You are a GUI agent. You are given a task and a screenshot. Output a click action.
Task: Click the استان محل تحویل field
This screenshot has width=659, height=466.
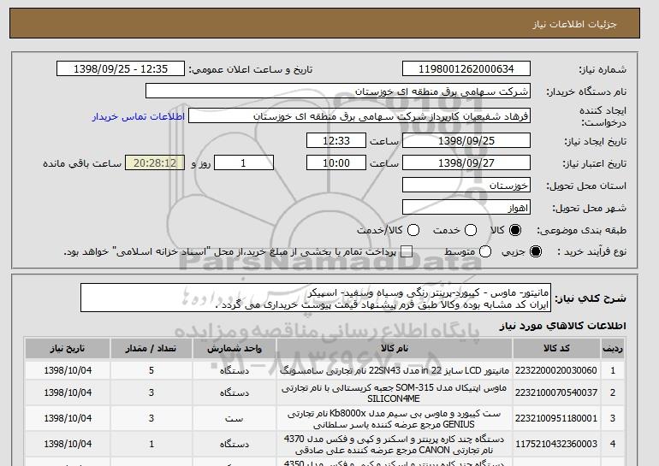[x=466, y=185]
